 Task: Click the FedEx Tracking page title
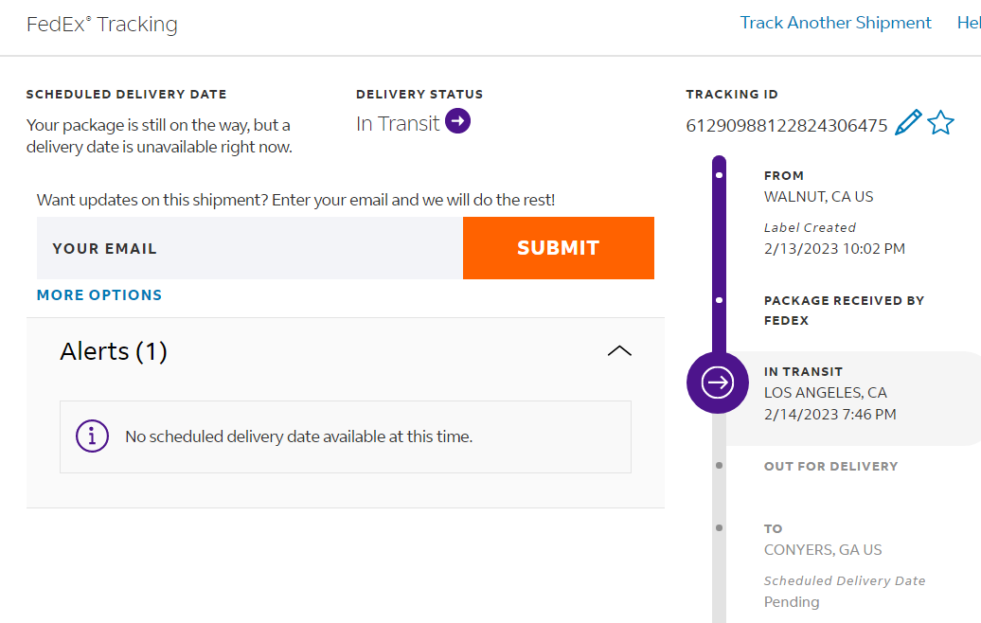click(102, 25)
